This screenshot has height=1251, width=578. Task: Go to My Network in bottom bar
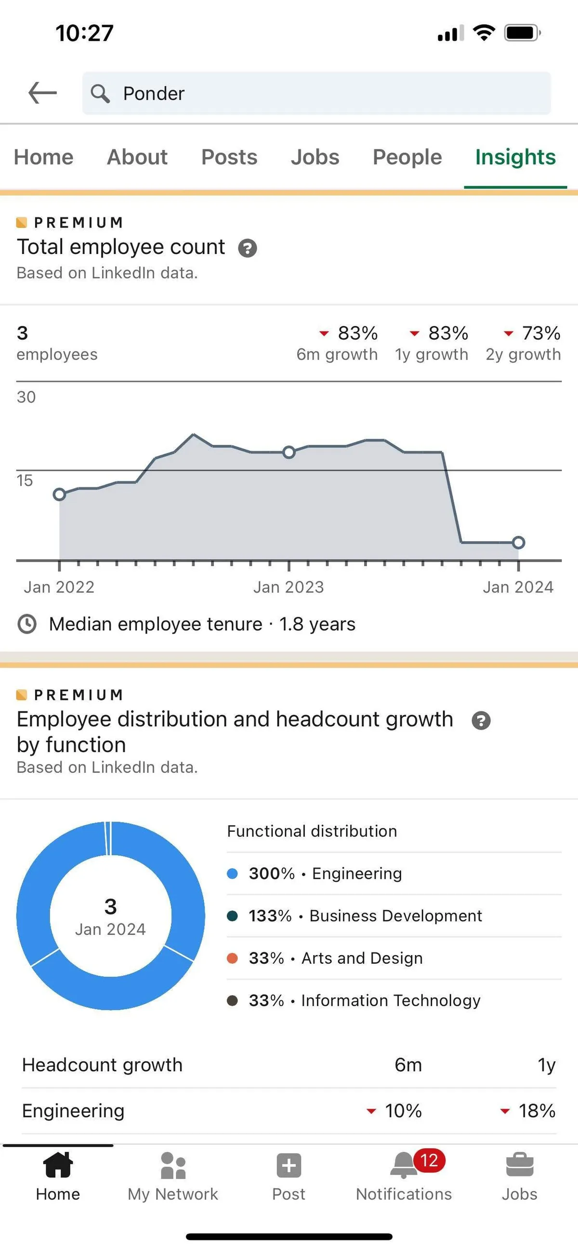(x=173, y=1166)
